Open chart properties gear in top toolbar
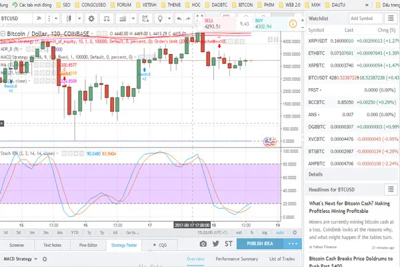This screenshot has width=400, height=267. click(91, 19)
